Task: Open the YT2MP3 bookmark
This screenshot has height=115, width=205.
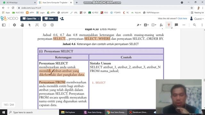Action: [x=115, y=13]
